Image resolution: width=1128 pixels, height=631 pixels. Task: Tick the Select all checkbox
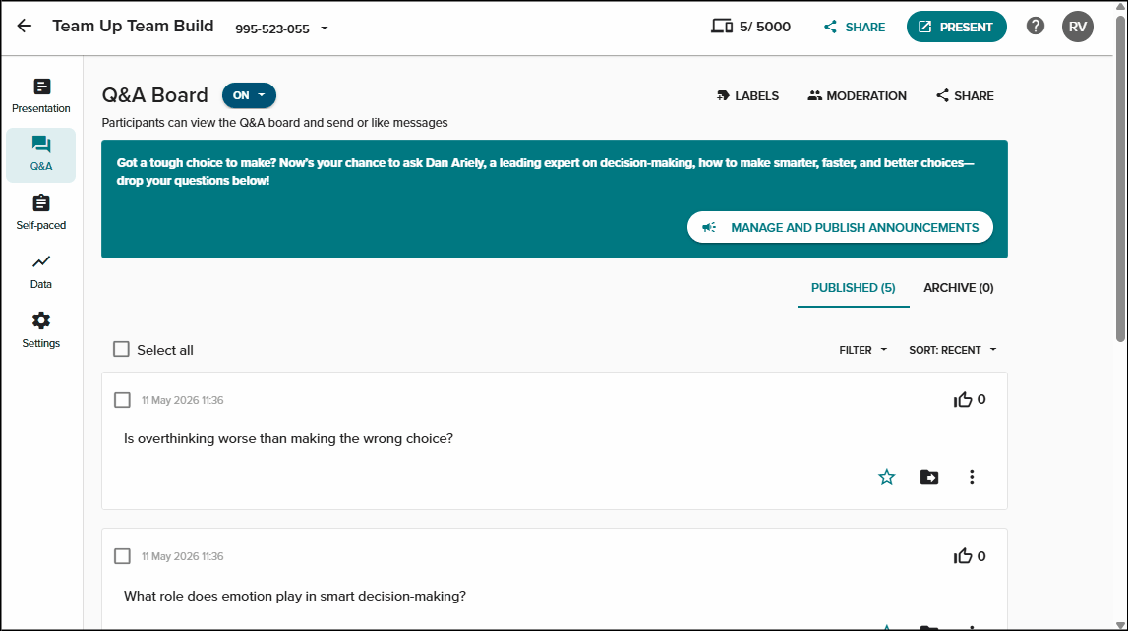click(121, 349)
